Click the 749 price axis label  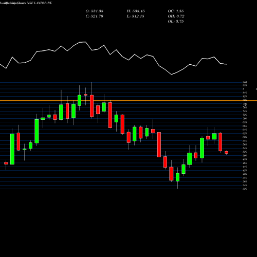pyautogui.click(x=245, y=111)
